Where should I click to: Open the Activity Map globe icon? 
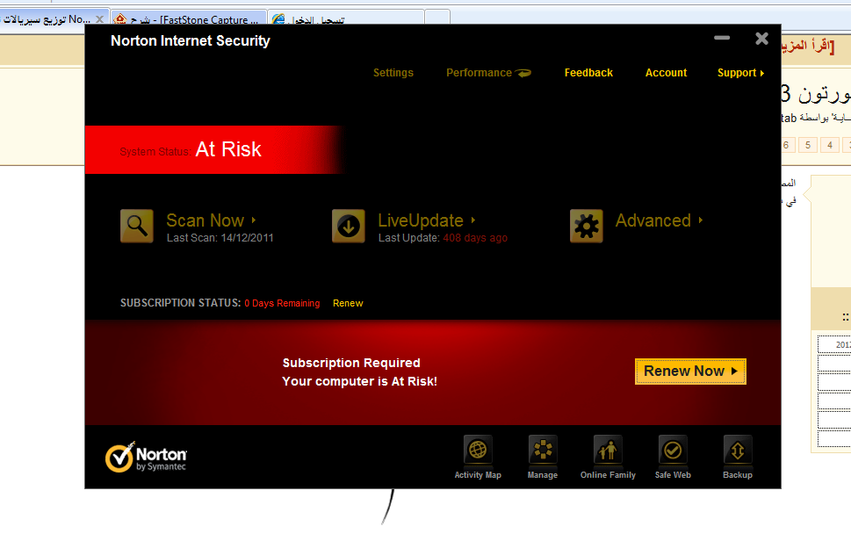click(478, 450)
